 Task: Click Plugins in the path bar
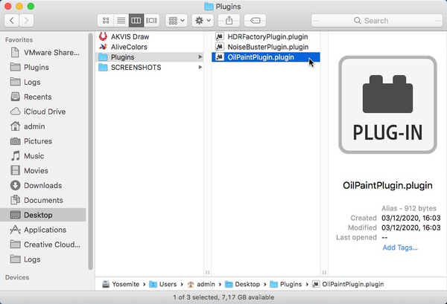[x=286, y=284]
